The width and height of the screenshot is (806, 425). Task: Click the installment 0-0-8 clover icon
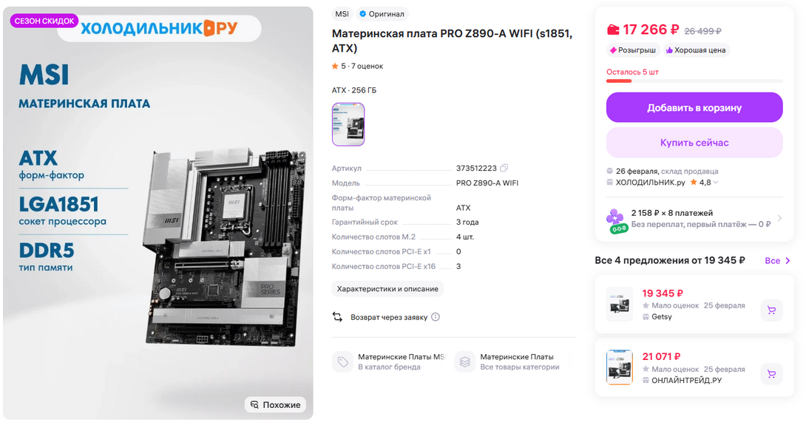click(616, 221)
